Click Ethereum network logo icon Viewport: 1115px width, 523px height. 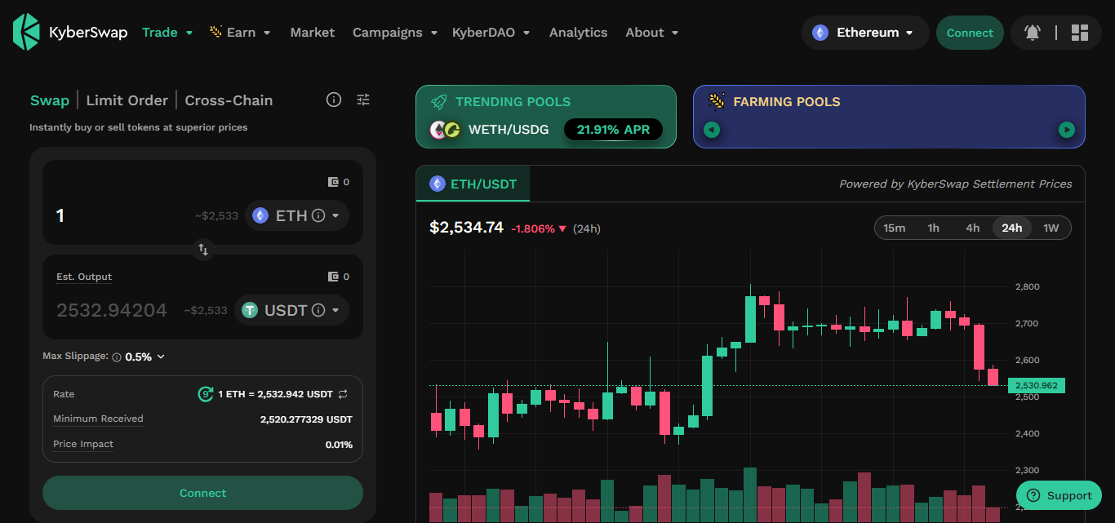pos(820,33)
